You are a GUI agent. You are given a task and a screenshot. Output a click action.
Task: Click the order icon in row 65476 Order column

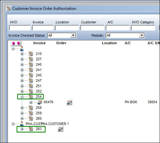pyautogui.click(x=69, y=102)
